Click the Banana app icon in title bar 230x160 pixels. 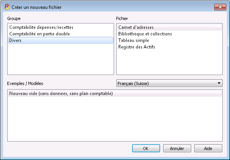point(7,7)
